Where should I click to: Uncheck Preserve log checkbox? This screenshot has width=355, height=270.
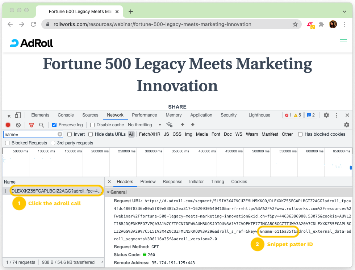(54, 125)
